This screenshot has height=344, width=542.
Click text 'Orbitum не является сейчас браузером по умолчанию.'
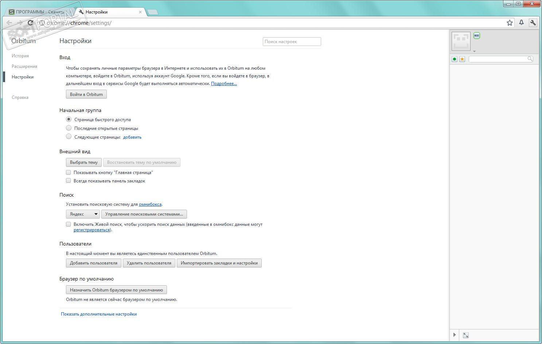[121, 299]
